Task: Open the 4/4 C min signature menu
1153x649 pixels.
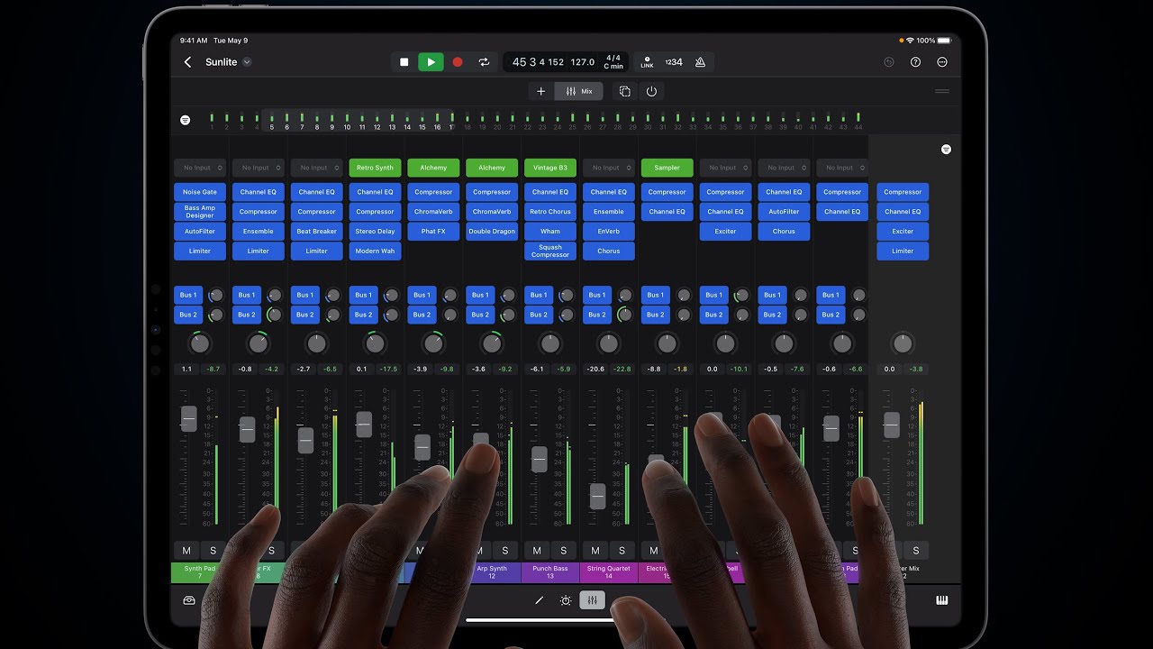Action: coord(613,62)
